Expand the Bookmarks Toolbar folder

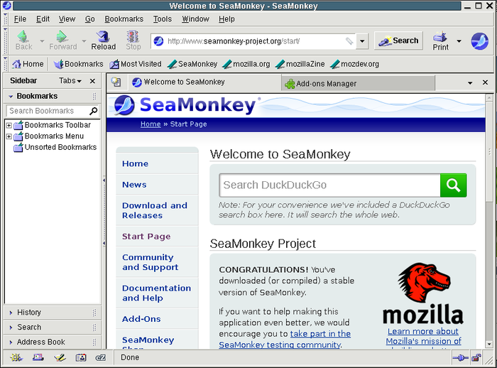click(x=9, y=125)
